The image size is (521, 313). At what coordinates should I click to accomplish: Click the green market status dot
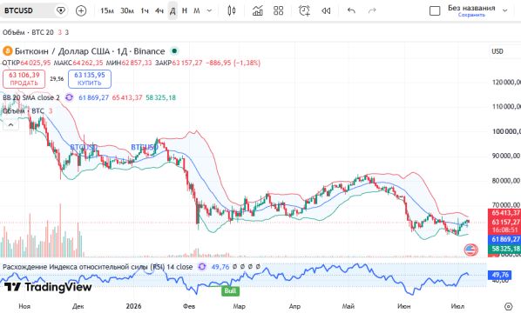click(x=174, y=51)
